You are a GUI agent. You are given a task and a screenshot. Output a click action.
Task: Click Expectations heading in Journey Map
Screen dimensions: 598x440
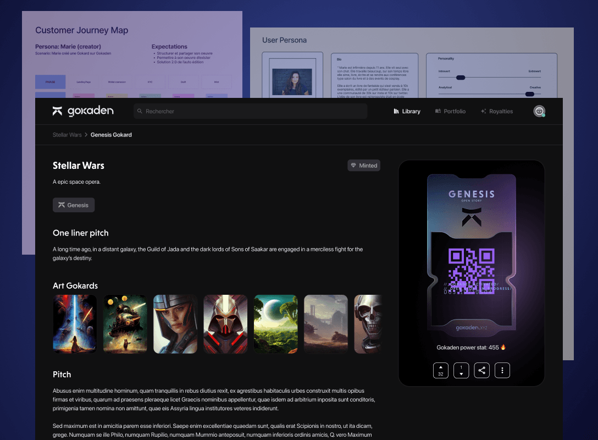click(169, 47)
